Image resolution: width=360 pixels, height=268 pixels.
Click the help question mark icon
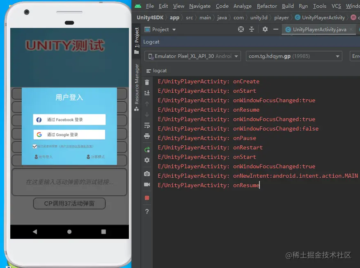[x=147, y=211]
